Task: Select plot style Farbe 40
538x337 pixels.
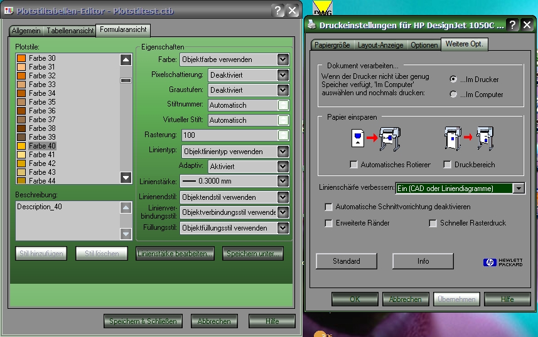Action: point(42,146)
